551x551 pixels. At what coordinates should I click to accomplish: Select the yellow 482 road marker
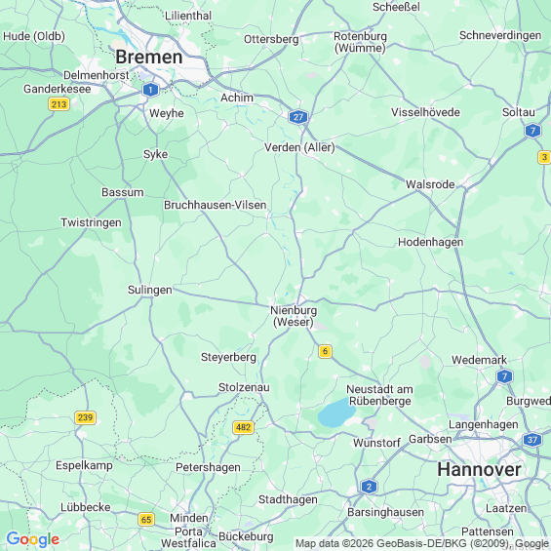(243, 427)
